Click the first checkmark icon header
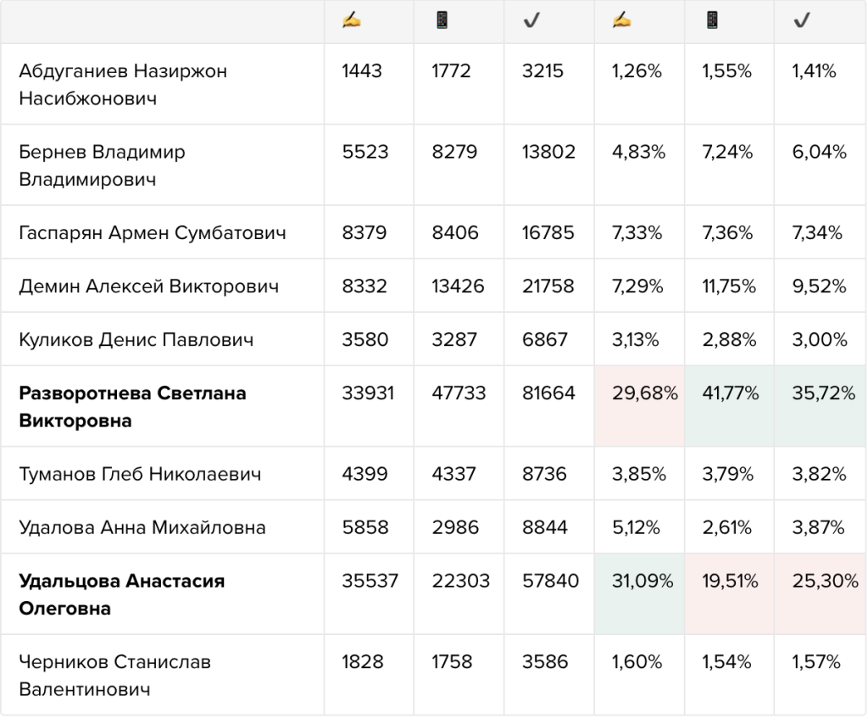Viewport: 868px width, 718px height. [531, 21]
